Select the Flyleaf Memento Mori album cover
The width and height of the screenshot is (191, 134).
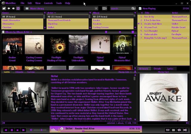point(122,45)
